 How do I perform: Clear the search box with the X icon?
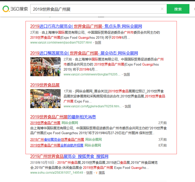tap(162, 9)
